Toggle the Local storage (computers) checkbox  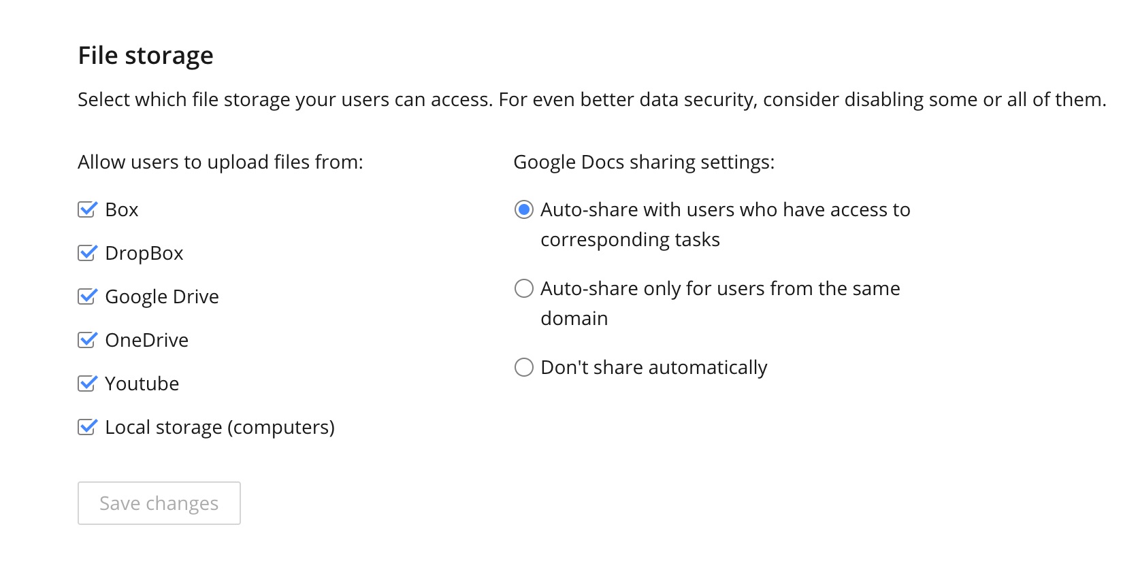pos(87,427)
